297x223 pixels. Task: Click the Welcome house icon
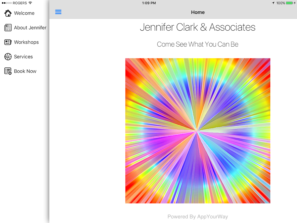coord(8,13)
